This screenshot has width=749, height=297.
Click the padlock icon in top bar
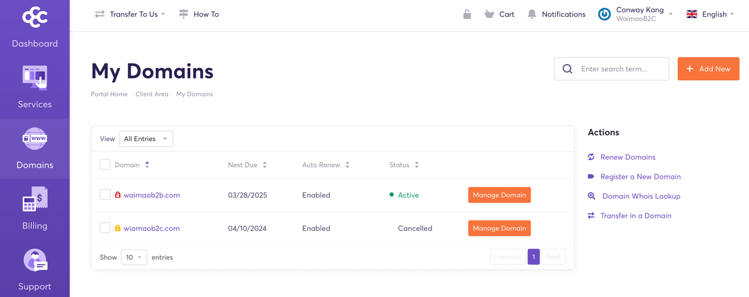(467, 14)
